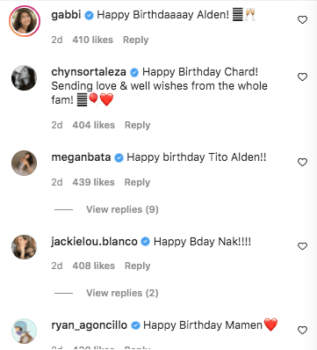This screenshot has height=350, width=317.
Task: Reply to chynsortaleza's comment
Action: coord(138,125)
